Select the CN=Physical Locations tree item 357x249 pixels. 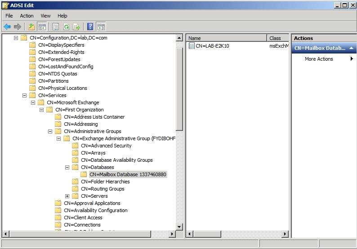click(x=62, y=88)
